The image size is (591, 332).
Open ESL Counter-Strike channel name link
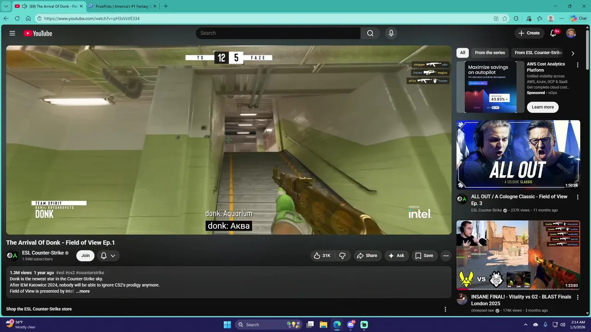[43, 253]
